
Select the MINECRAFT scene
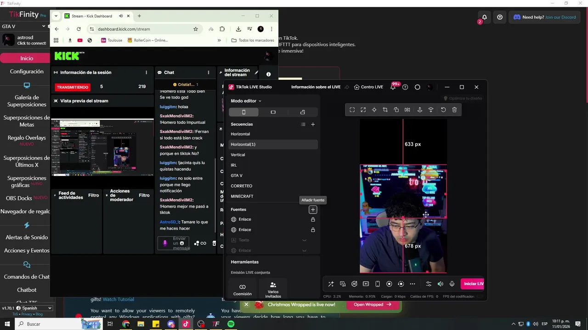242,196
